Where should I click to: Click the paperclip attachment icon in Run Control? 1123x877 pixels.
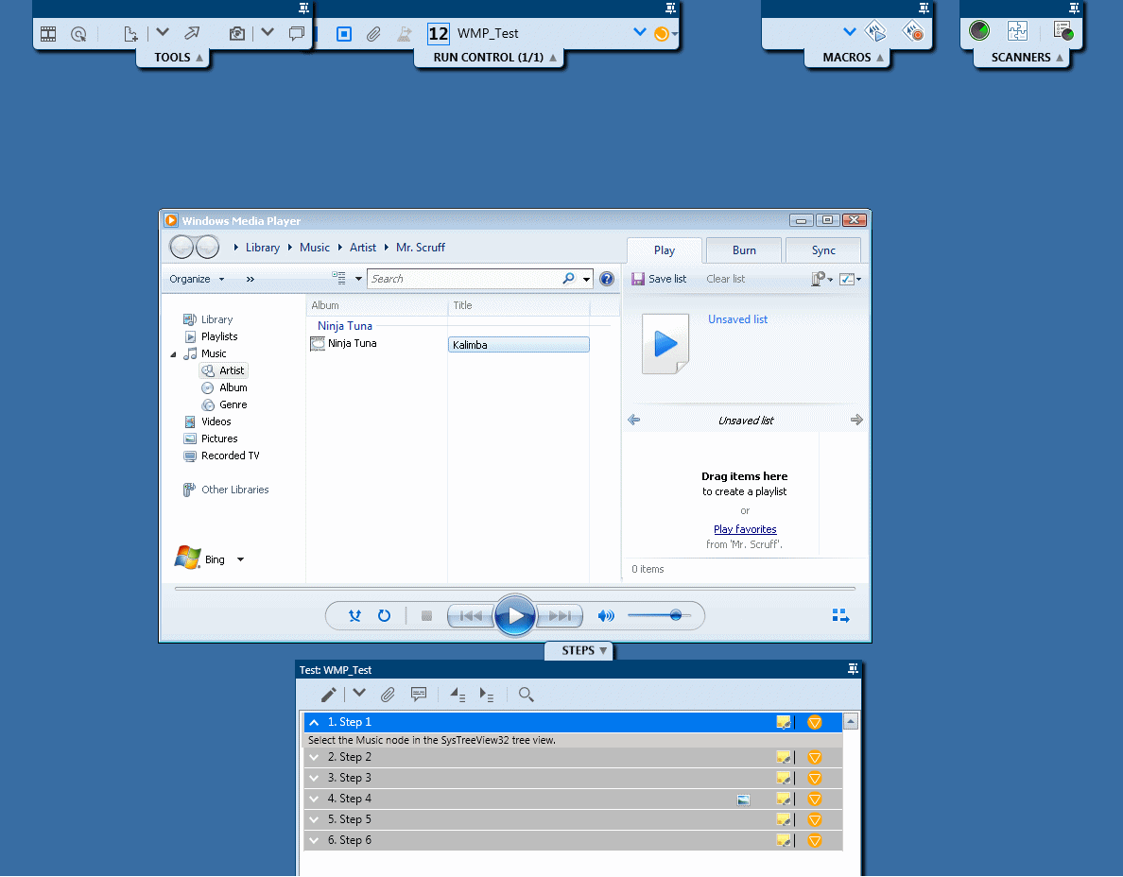tap(373, 34)
